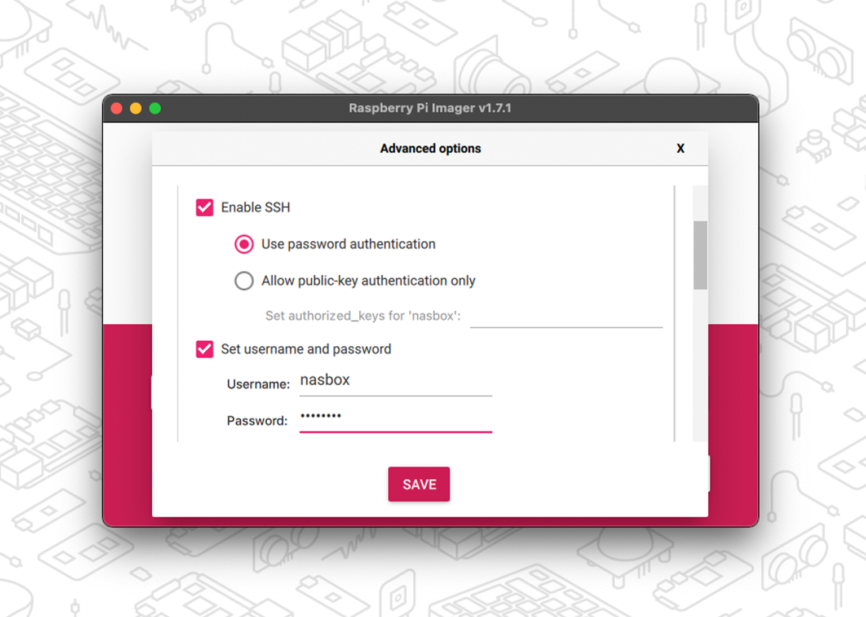Click the Password label

point(257,420)
